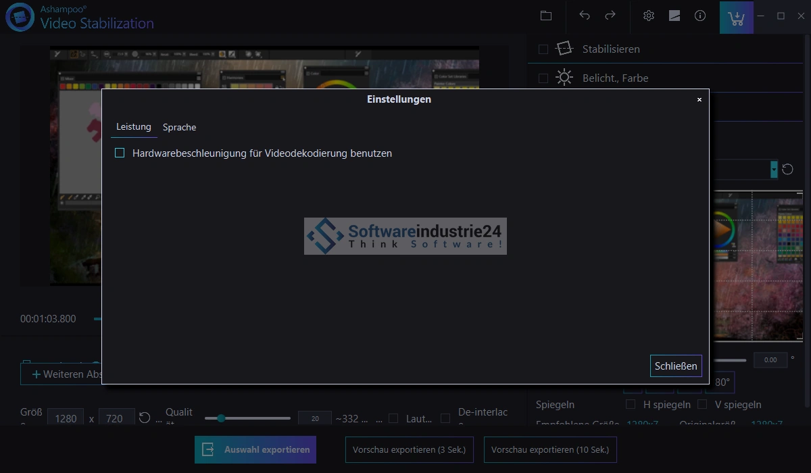Screen dimensions: 811x473
Task: Open the folder icon in the title bar
Action: [546, 16]
